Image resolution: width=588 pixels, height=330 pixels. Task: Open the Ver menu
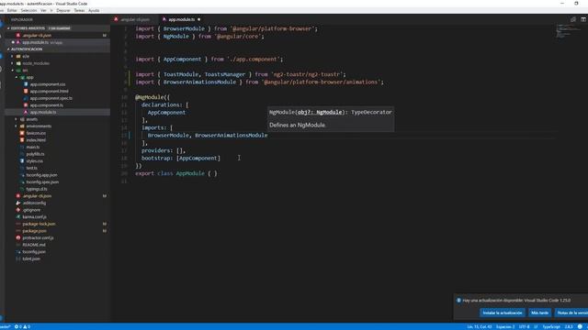[43, 10]
